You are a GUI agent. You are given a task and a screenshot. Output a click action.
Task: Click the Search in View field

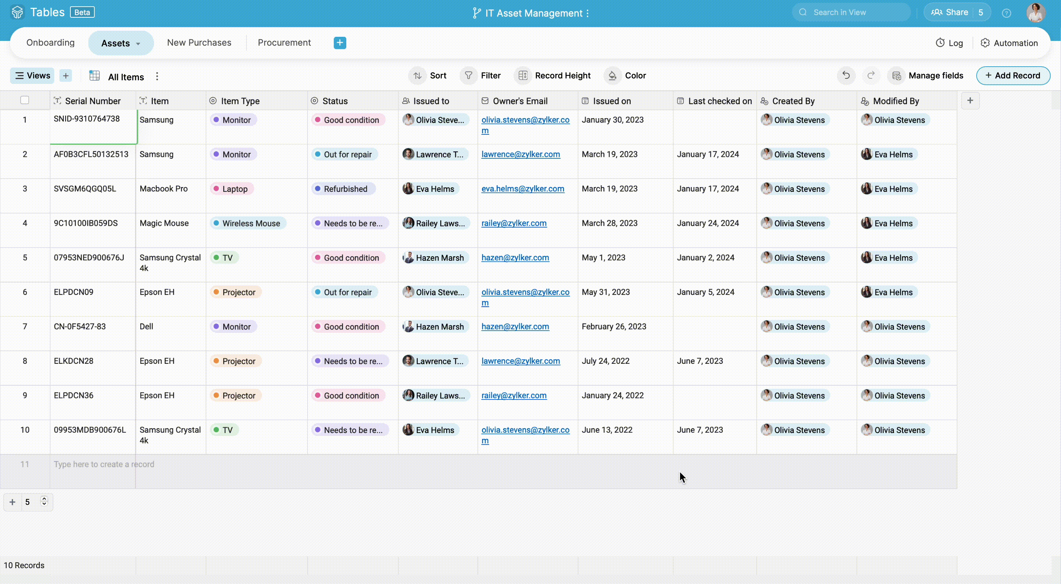tap(851, 13)
